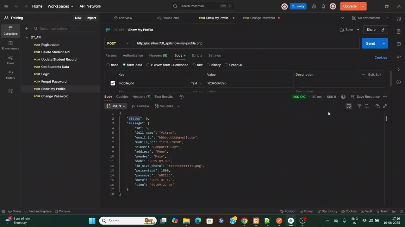Click the request URL input field

[246, 44]
